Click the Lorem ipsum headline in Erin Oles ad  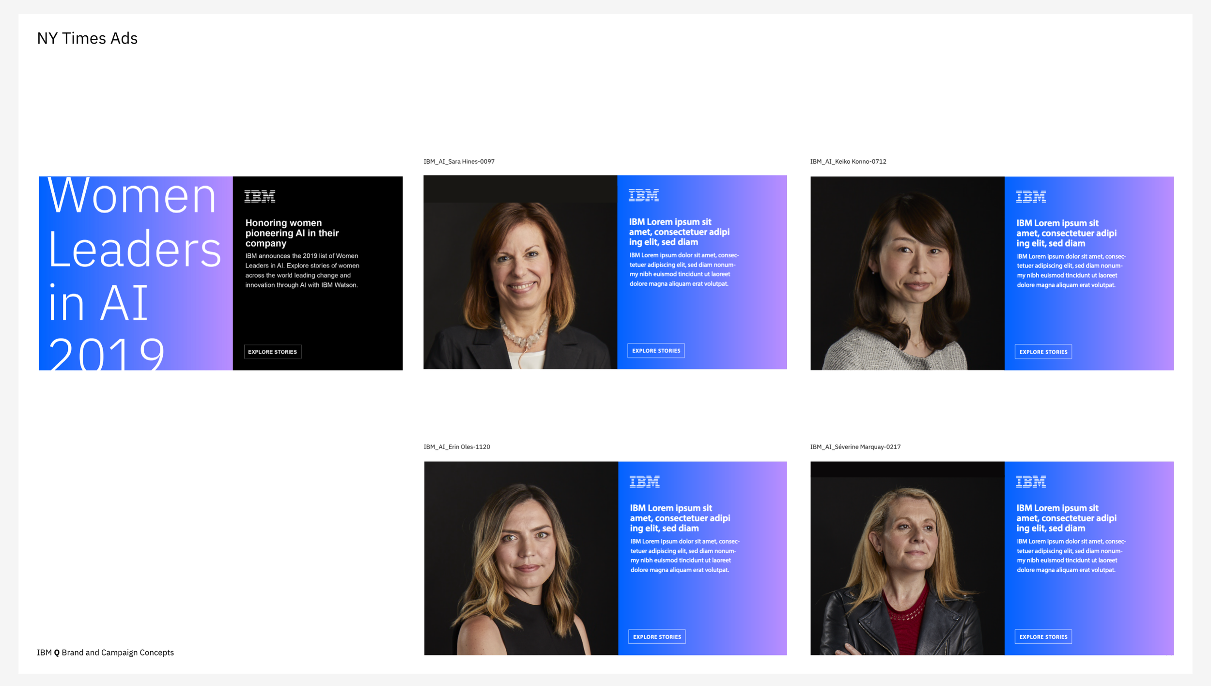click(680, 518)
